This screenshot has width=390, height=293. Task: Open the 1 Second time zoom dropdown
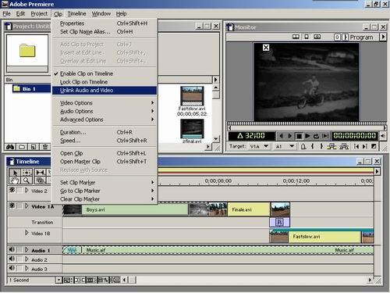click(x=58, y=280)
